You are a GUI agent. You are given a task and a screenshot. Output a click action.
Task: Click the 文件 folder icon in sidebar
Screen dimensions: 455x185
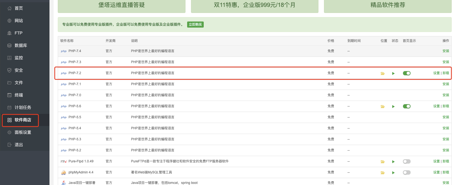[x=9, y=83]
